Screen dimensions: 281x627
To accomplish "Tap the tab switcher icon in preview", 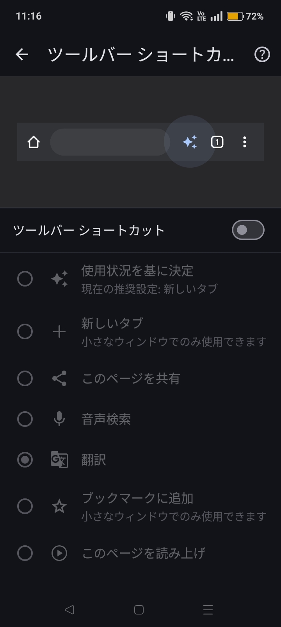I will click(x=217, y=142).
